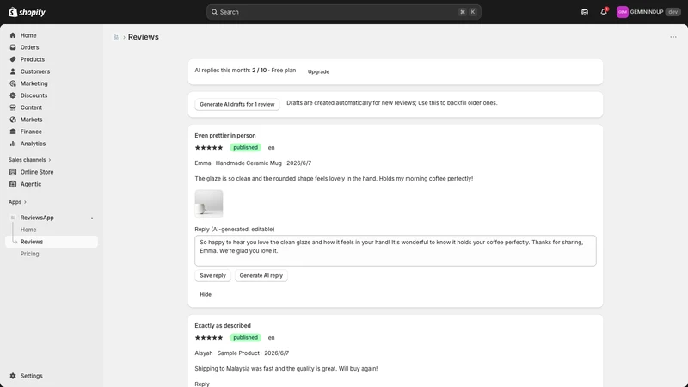Click the GEM account avatar
The image size is (688, 387).
coord(622,12)
